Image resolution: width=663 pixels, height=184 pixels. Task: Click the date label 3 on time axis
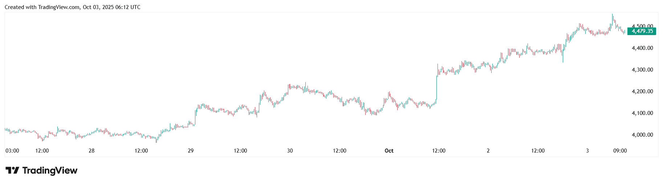pos(587,151)
